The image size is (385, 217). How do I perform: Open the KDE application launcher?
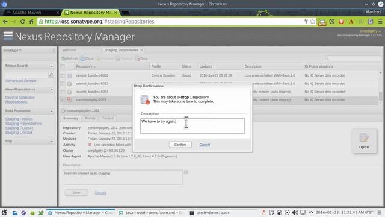tap(4, 213)
